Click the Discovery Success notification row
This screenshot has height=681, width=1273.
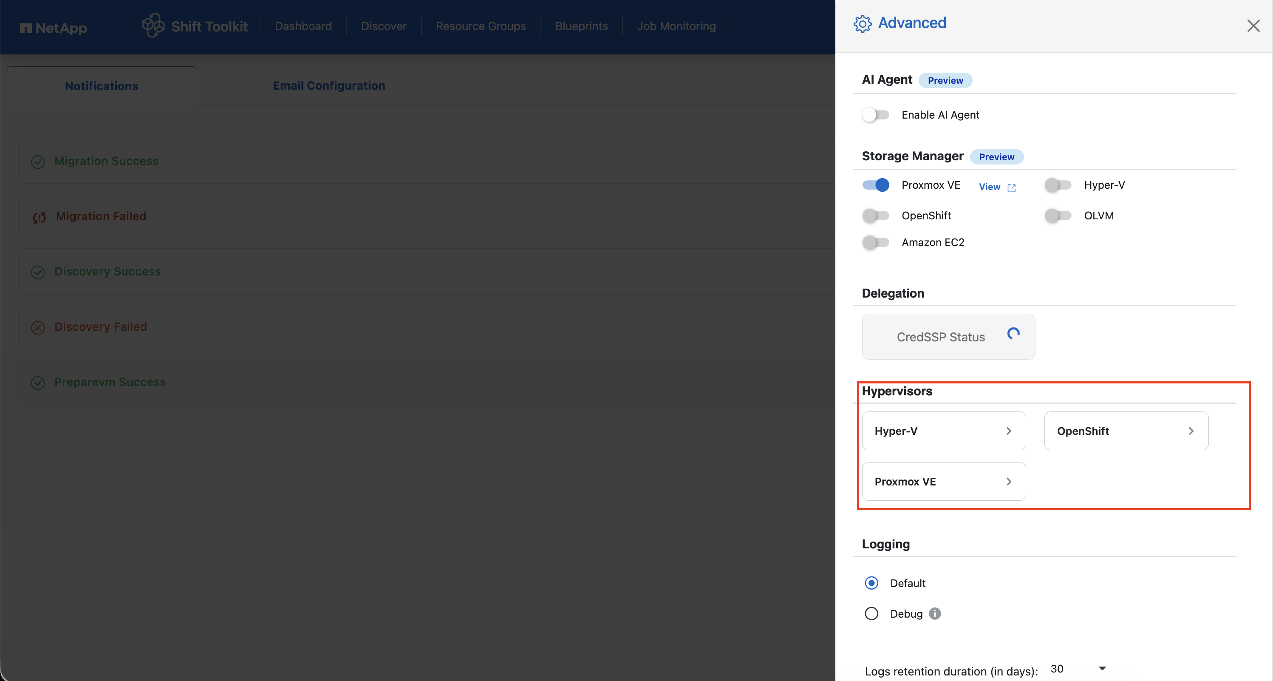tap(427, 272)
